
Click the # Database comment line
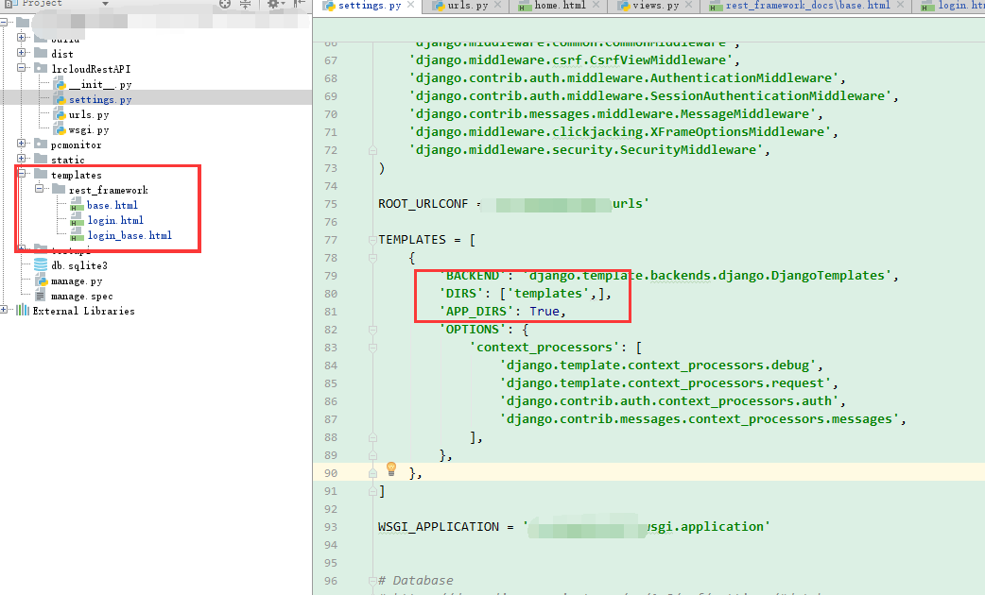415,581
